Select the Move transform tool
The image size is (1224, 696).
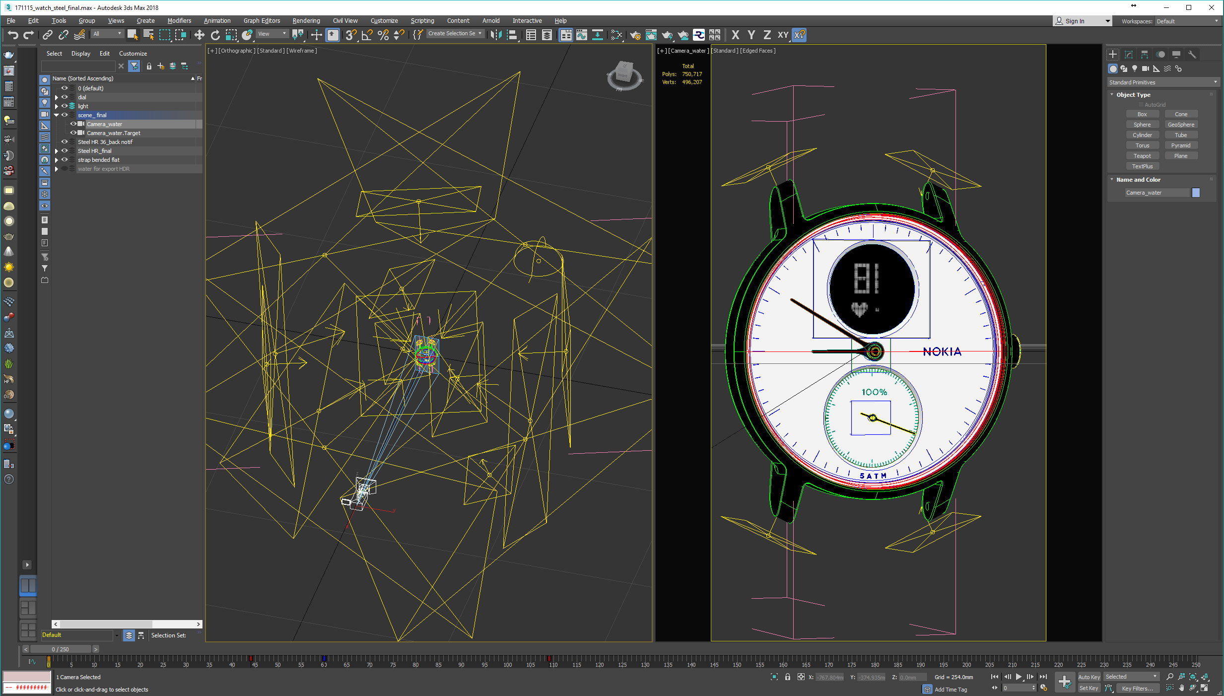click(x=199, y=35)
